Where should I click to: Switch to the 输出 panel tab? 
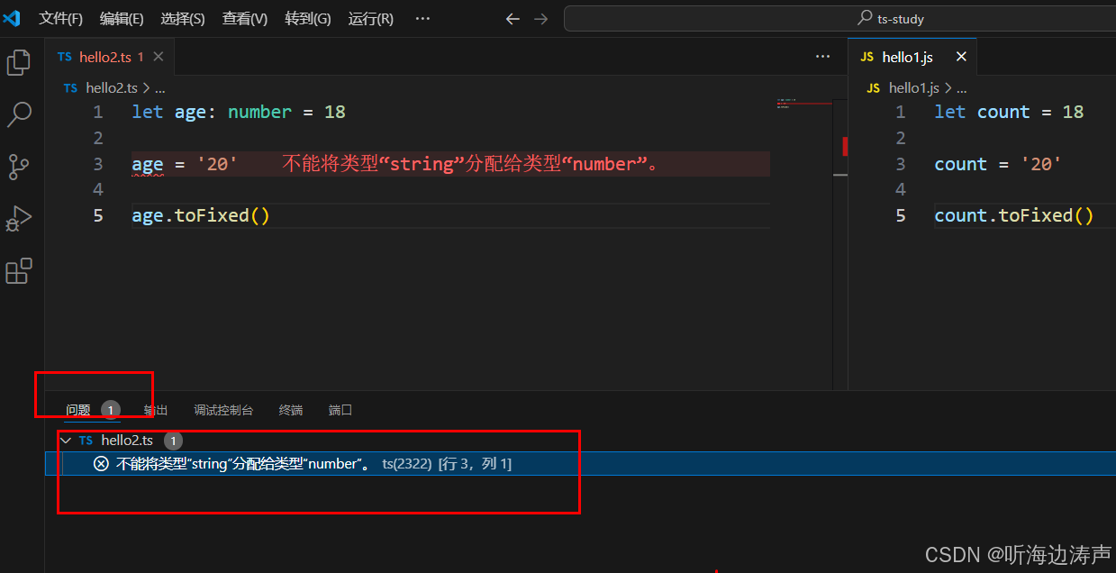pyautogui.click(x=154, y=409)
